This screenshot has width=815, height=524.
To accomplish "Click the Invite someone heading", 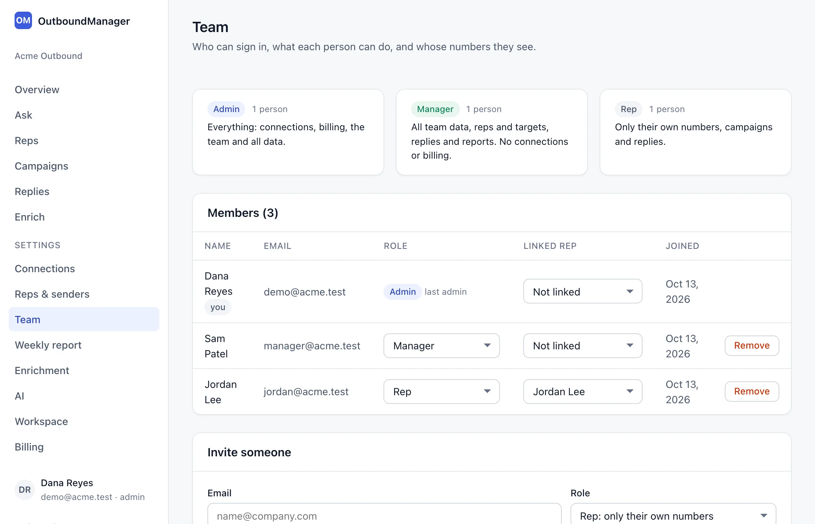I will [249, 452].
